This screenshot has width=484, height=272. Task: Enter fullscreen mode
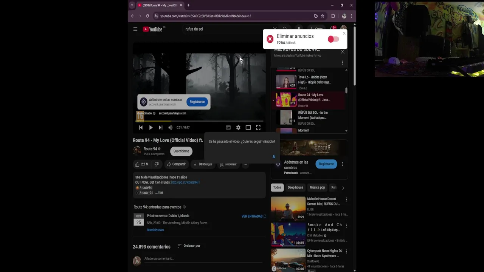(258, 128)
